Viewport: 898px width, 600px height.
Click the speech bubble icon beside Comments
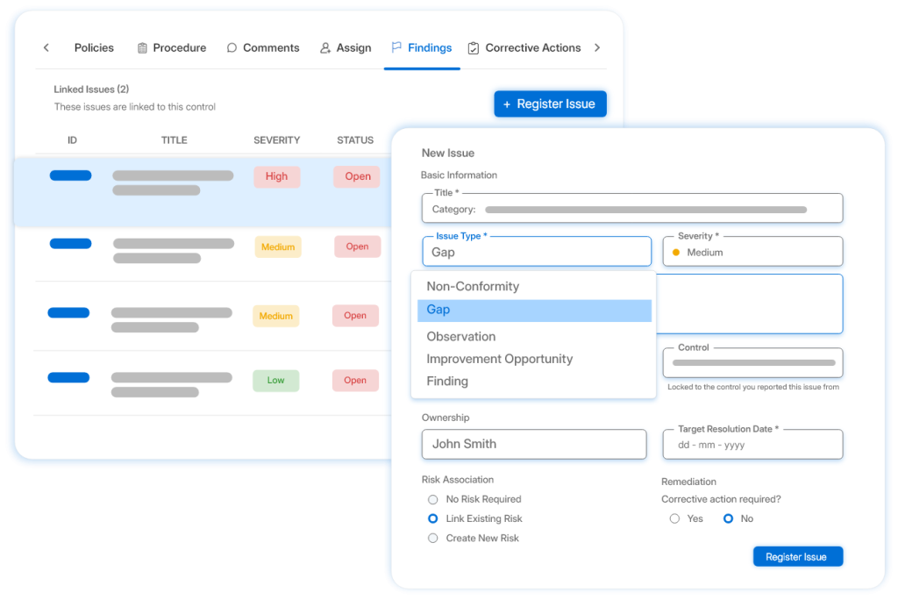[x=232, y=47]
